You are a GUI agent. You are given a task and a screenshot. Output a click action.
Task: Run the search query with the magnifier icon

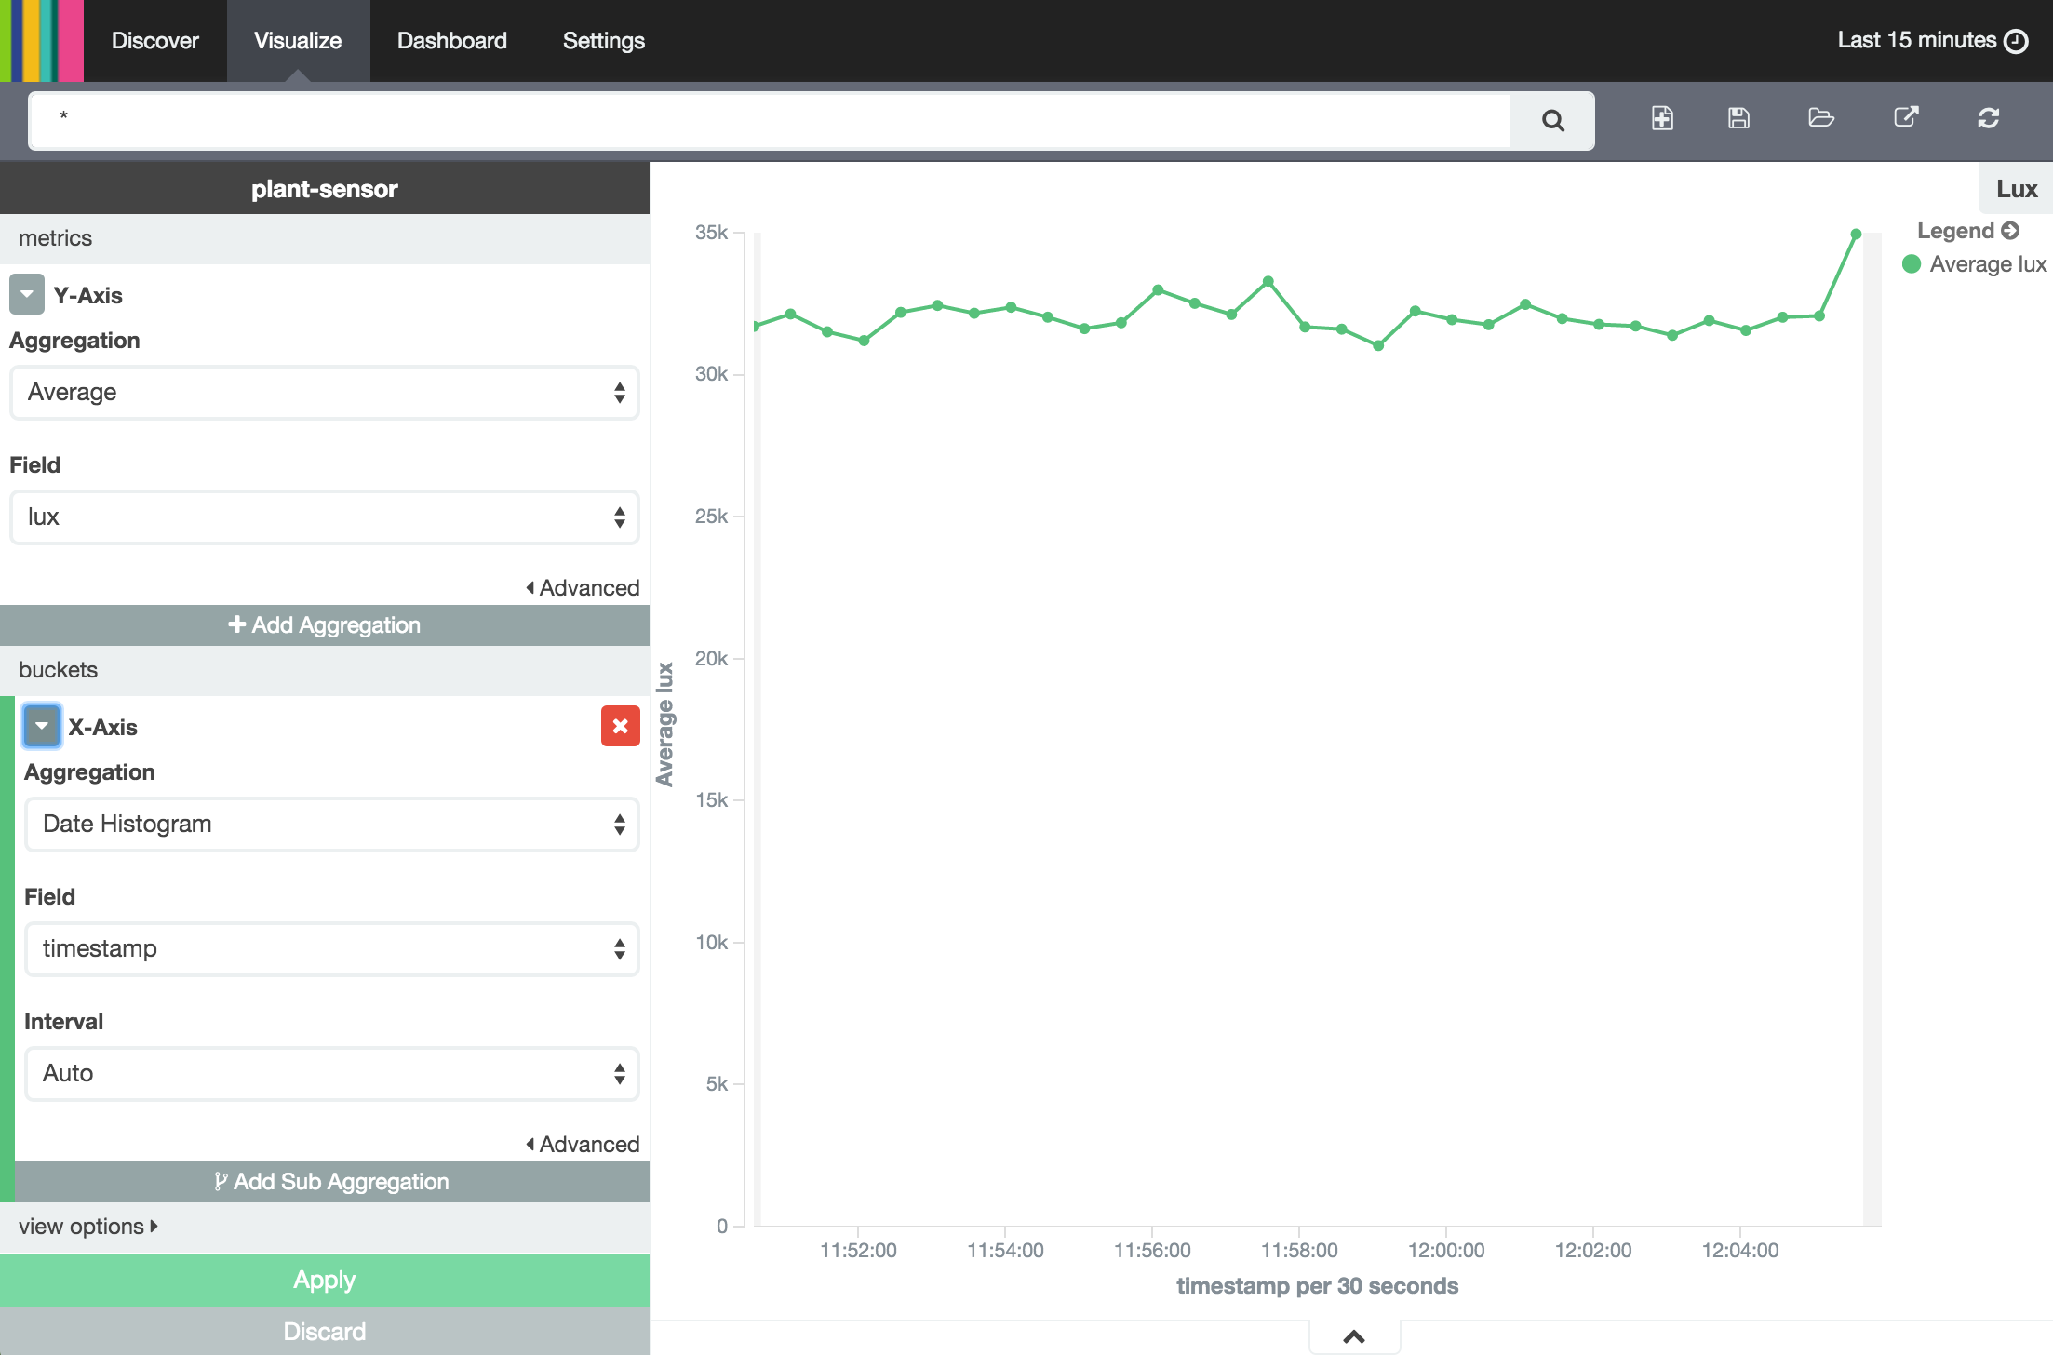(x=1552, y=120)
